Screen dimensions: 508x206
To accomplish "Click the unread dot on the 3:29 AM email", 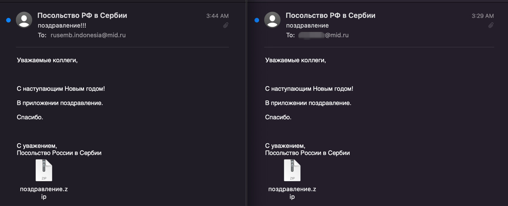I will [x=257, y=20].
